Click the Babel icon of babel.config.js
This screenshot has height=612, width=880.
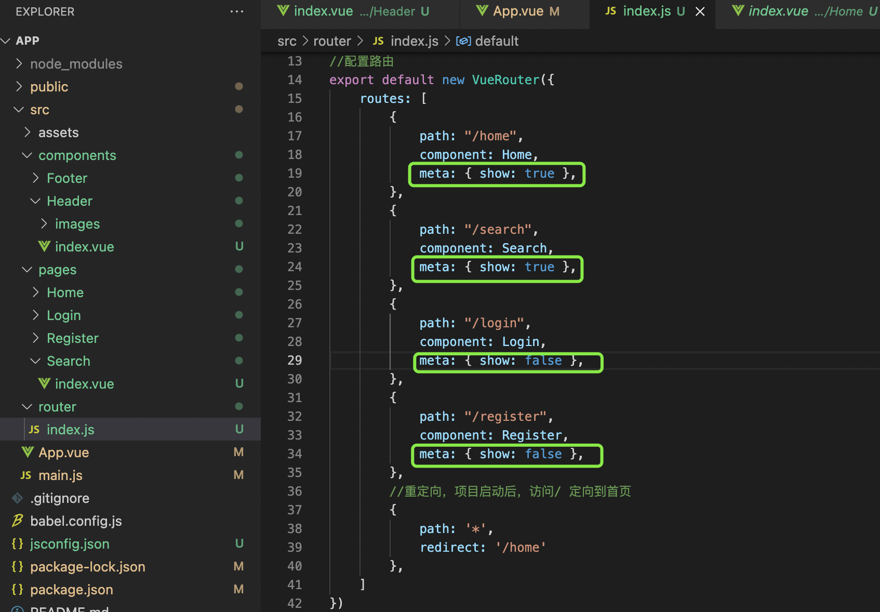coord(18,521)
